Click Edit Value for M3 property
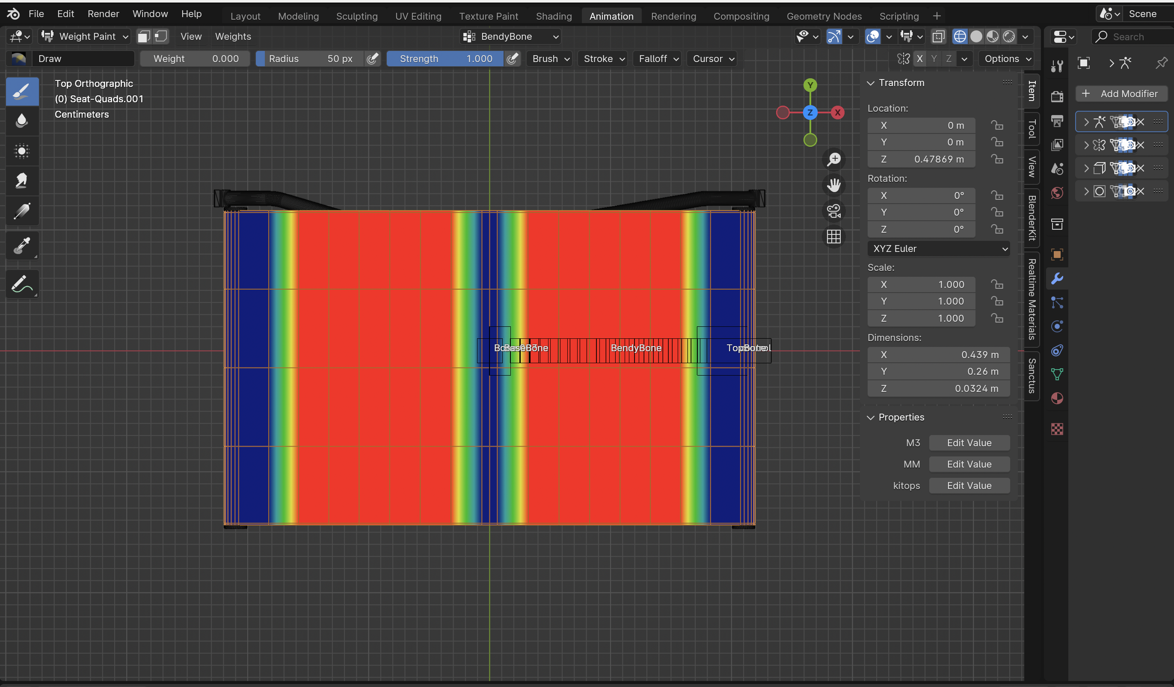1174x687 pixels. [969, 443]
